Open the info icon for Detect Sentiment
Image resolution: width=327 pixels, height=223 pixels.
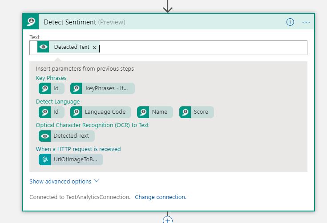(290, 22)
